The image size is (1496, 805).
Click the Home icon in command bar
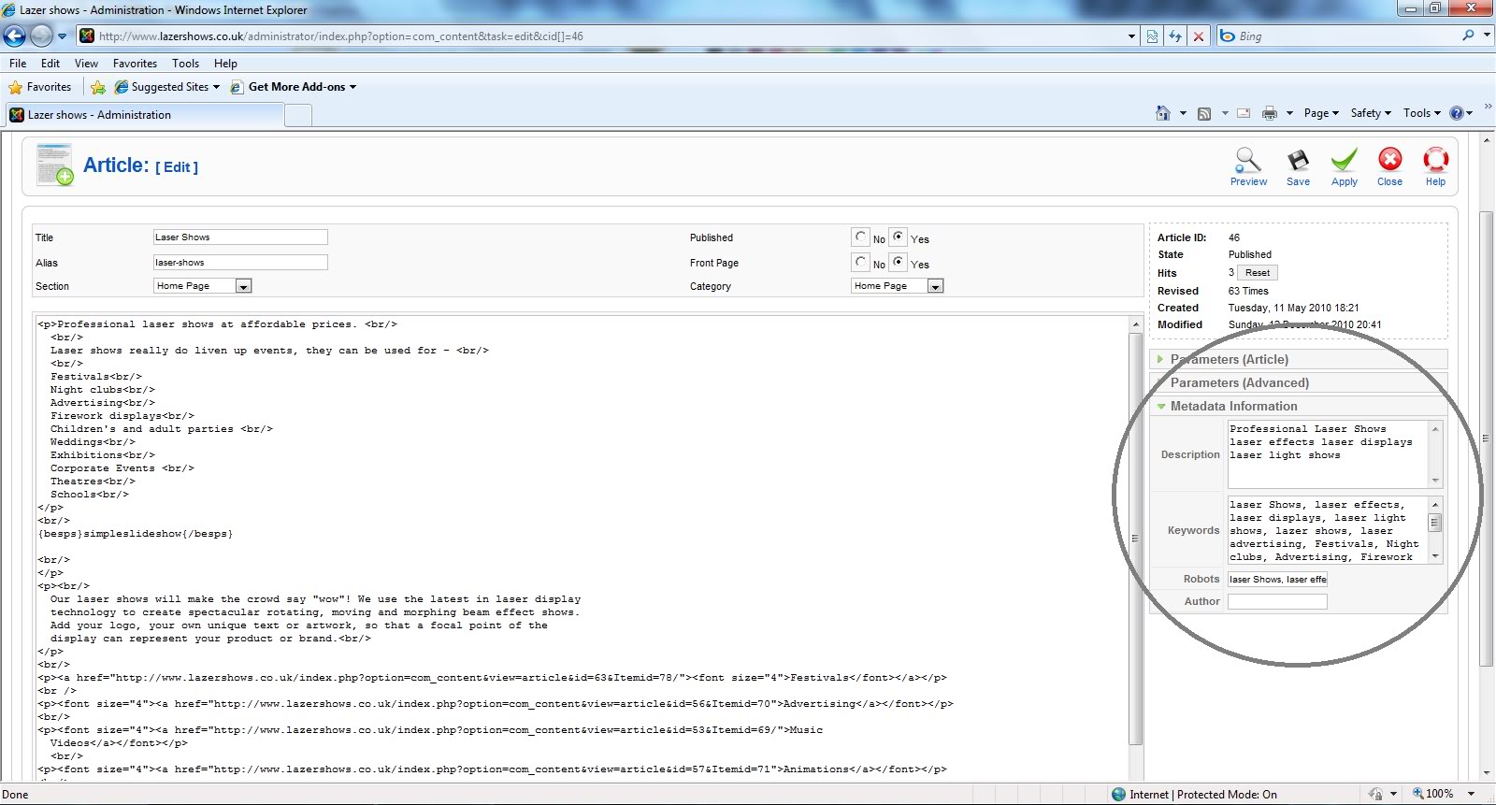pos(1162,113)
